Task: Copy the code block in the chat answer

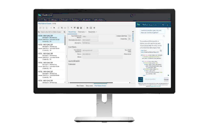Action: click(x=161, y=51)
